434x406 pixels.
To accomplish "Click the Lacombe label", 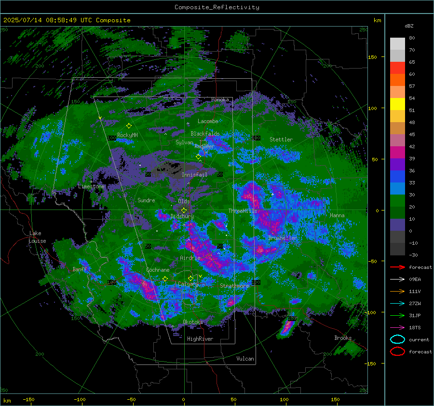I will pyautogui.click(x=208, y=121).
